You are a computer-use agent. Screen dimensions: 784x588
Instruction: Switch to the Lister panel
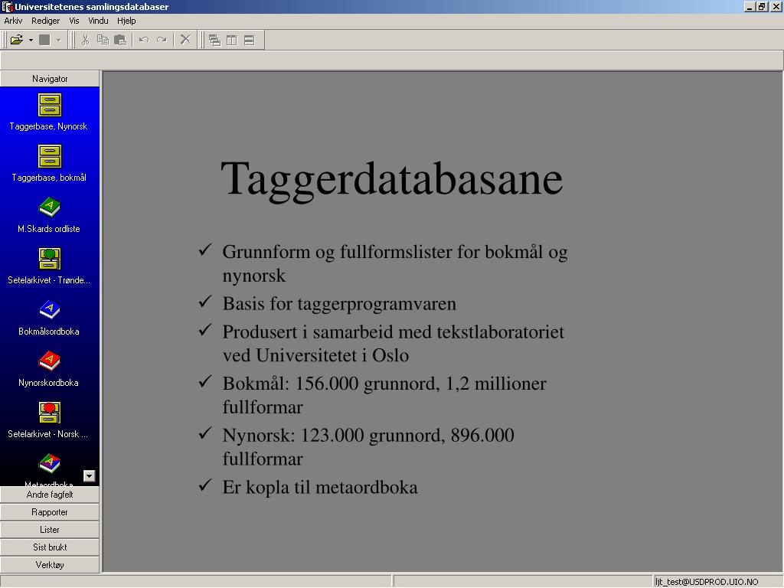pos(50,530)
